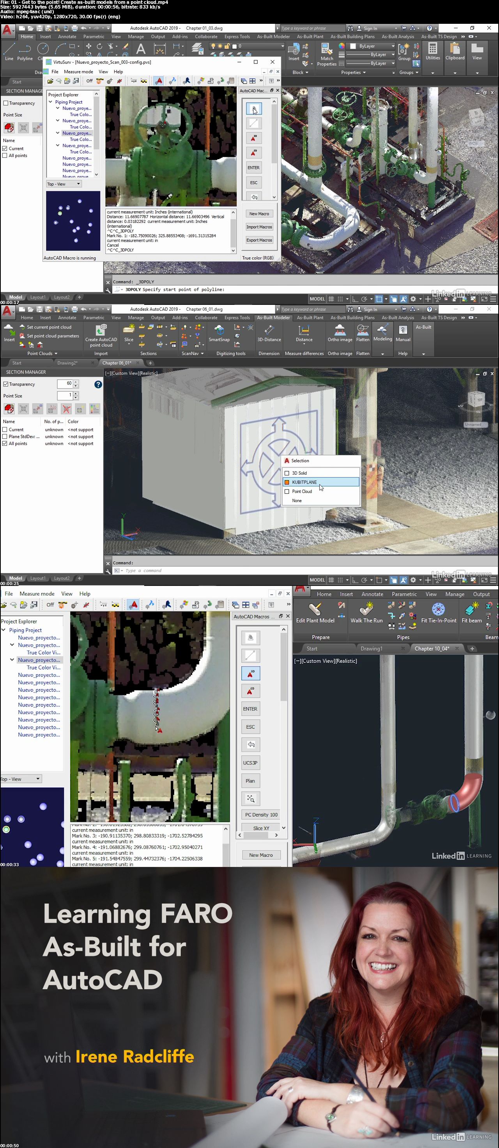Check Point Cloud in Selection popup
The width and height of the screenshot is (499, 1148).
click(287, 491)
